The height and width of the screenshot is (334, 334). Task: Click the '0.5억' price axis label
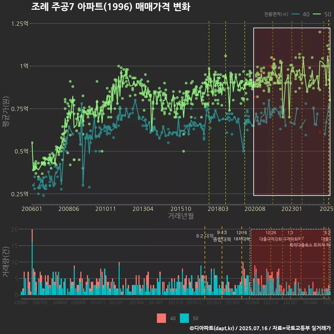[21, 151]
